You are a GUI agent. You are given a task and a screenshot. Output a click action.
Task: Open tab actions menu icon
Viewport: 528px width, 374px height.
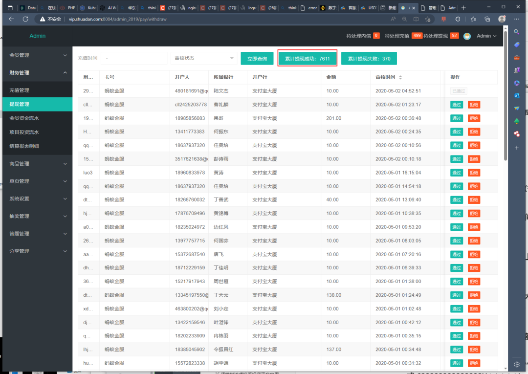10,8
